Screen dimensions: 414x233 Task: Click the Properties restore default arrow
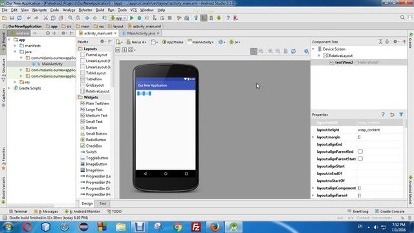click(x=392, y=115)
